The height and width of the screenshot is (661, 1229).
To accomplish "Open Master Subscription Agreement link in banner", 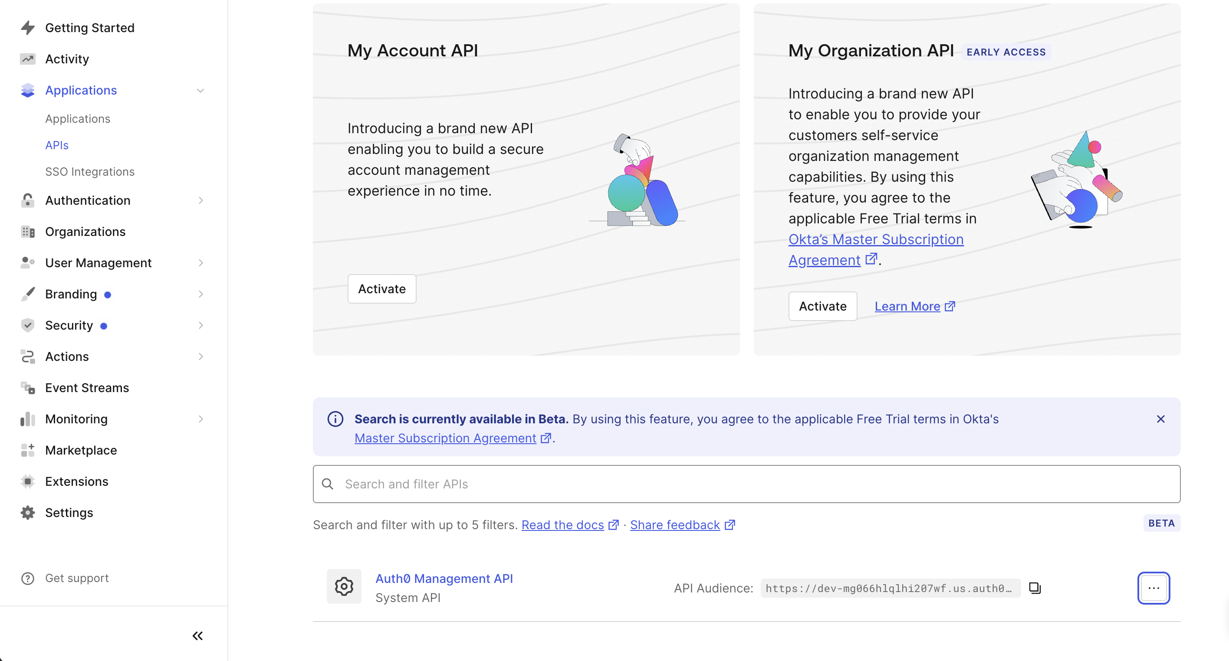I will (x=452, y=438).
